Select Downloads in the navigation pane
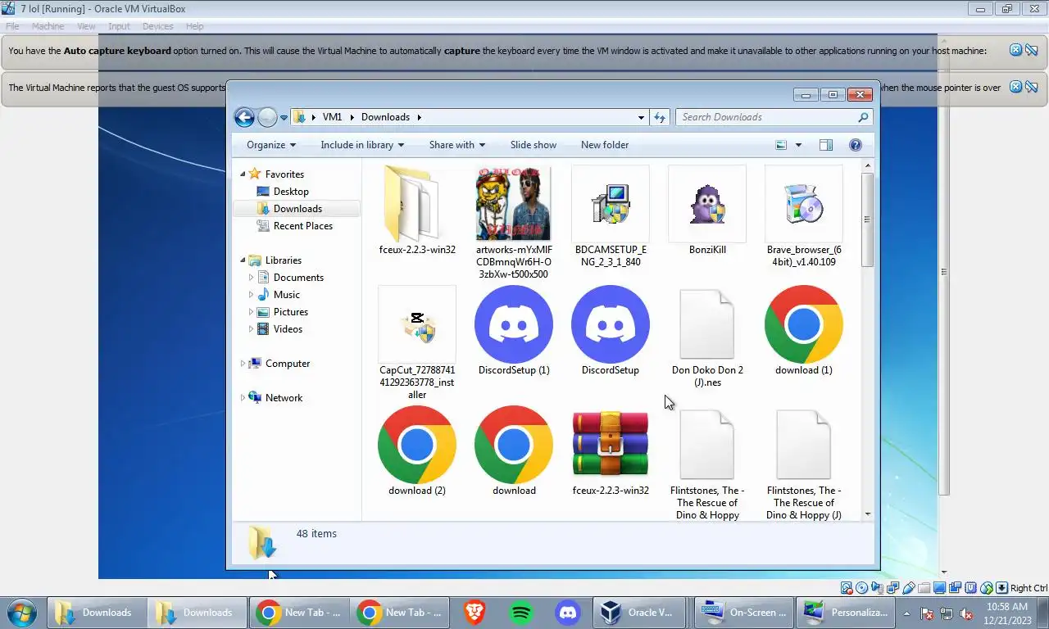 [x=297, y=209]
